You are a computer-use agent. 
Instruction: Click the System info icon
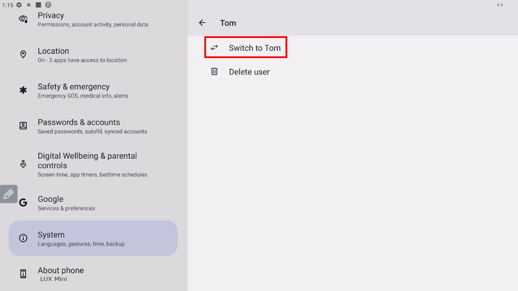tap(23, 238)
